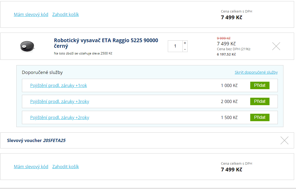Select the 1 500 Kč service price

tap(229, 117)
